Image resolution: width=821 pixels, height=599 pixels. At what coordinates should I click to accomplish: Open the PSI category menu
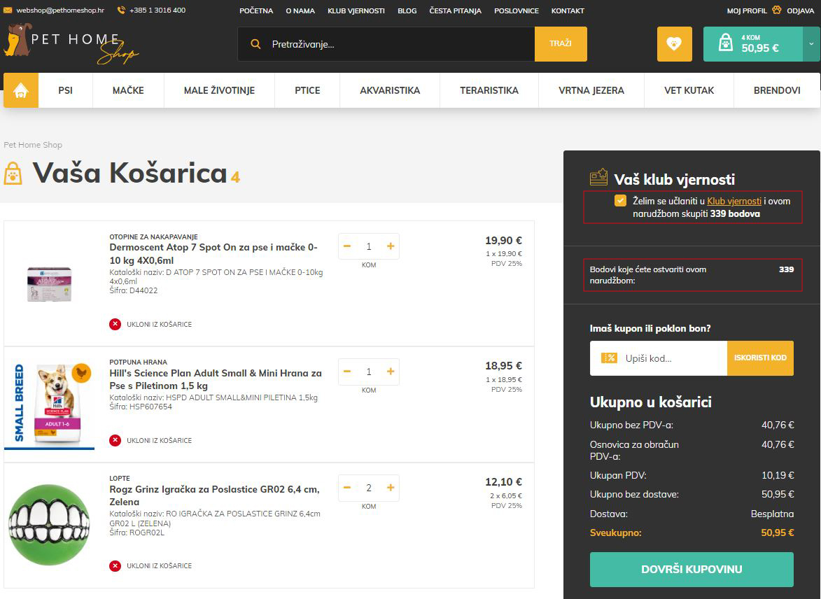click(x=66, y=90)
